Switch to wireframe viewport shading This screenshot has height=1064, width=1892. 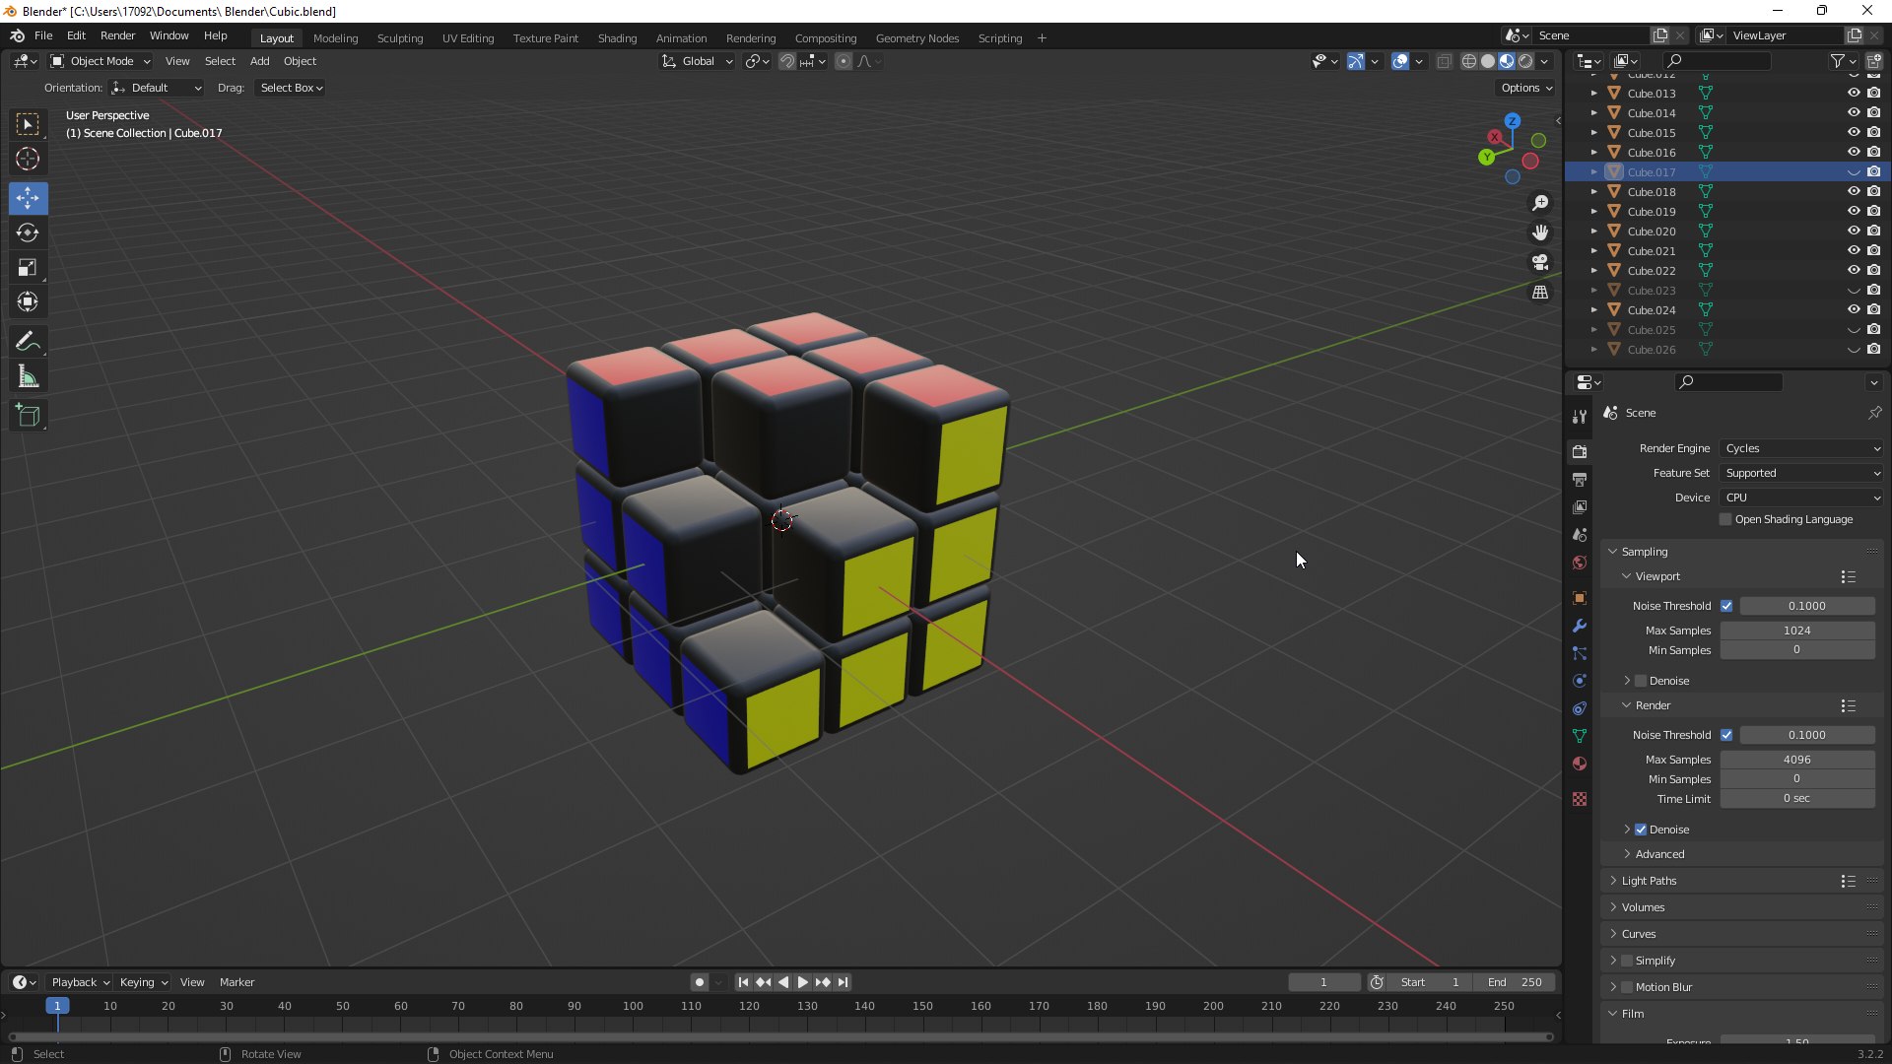coord(1469,61)
